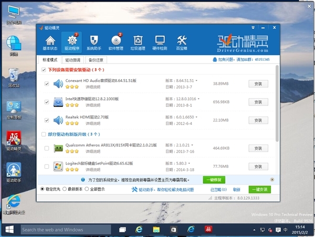Open 系统助手 shield icon
The image size is (315, 237).
click(94, 42)
